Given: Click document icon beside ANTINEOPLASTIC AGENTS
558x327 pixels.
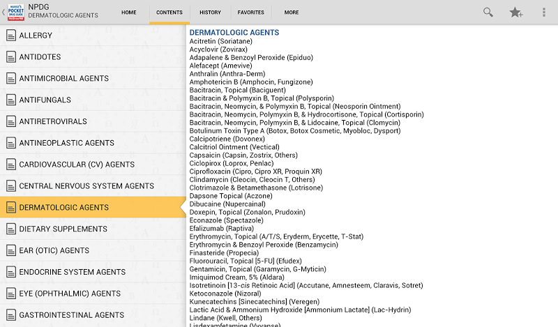Looking at the screenshot, I should pos(11,143).
